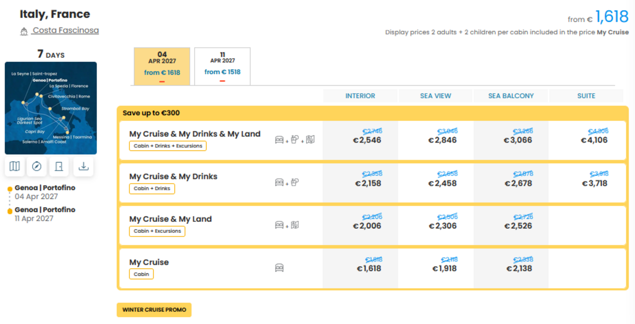635x324 pixels.
Task: Click the bed icon in the My Cruise row
Action: (x=279, y=268)
